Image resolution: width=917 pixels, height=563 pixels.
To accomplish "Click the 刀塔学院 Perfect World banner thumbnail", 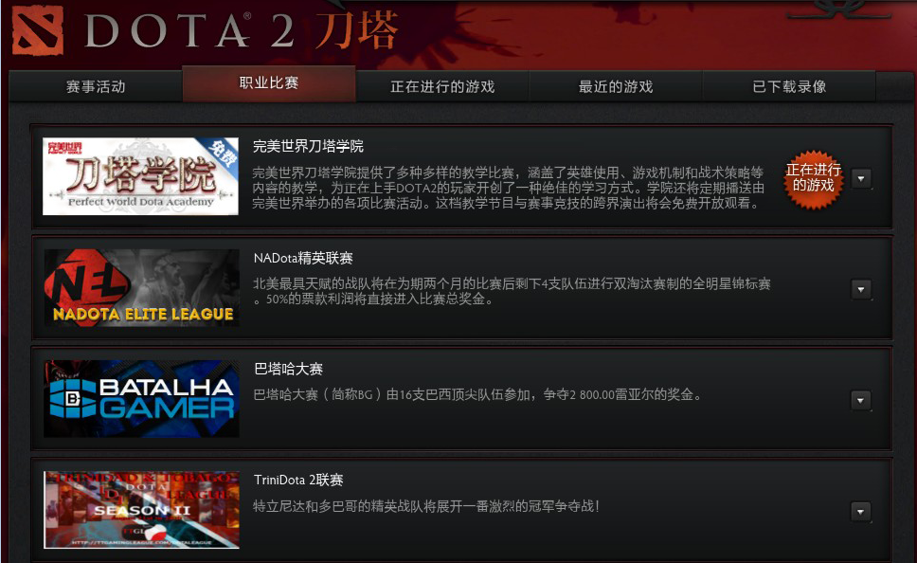I will (x=140, y=176).
